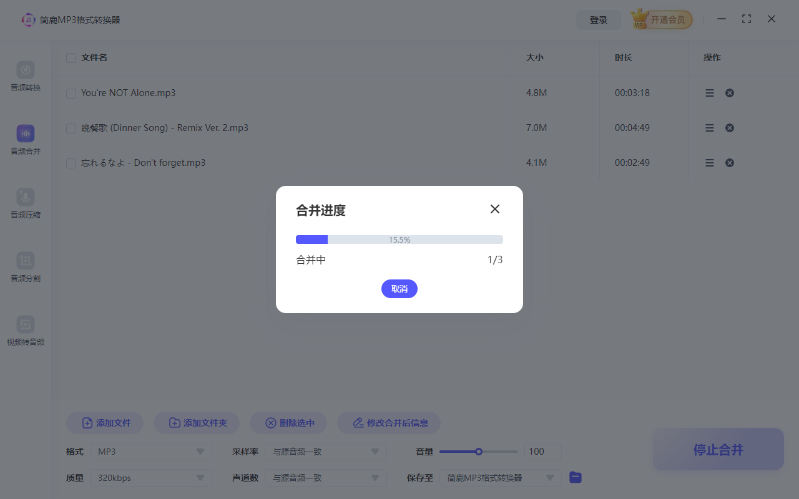Viewport: 799px width, 499px height.
Task: Remove 忘れるなよ - Don't forget.mp3 from the list
Action: click(730, 163)
